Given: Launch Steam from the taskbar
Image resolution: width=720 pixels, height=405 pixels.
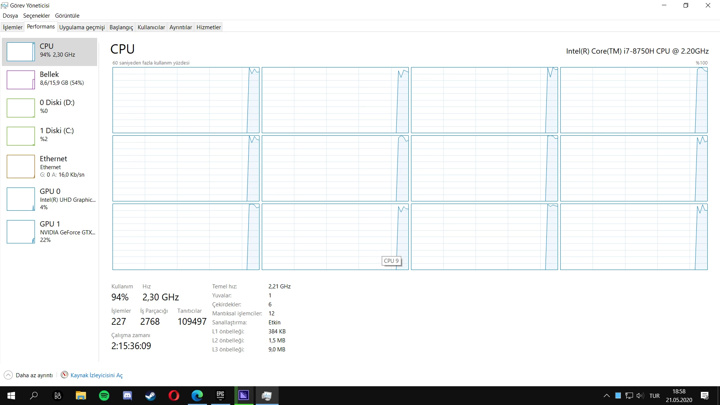Looking at the screenshot, I should [151, 396].
